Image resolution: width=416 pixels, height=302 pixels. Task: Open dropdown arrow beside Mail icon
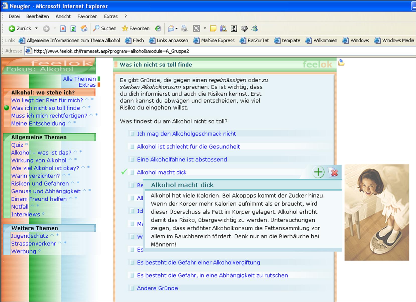tap(177, 29)
